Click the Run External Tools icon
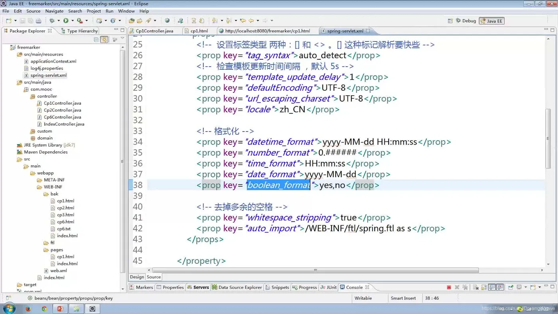The width and height of the screenshot is (558, 314). pos(80,21)
